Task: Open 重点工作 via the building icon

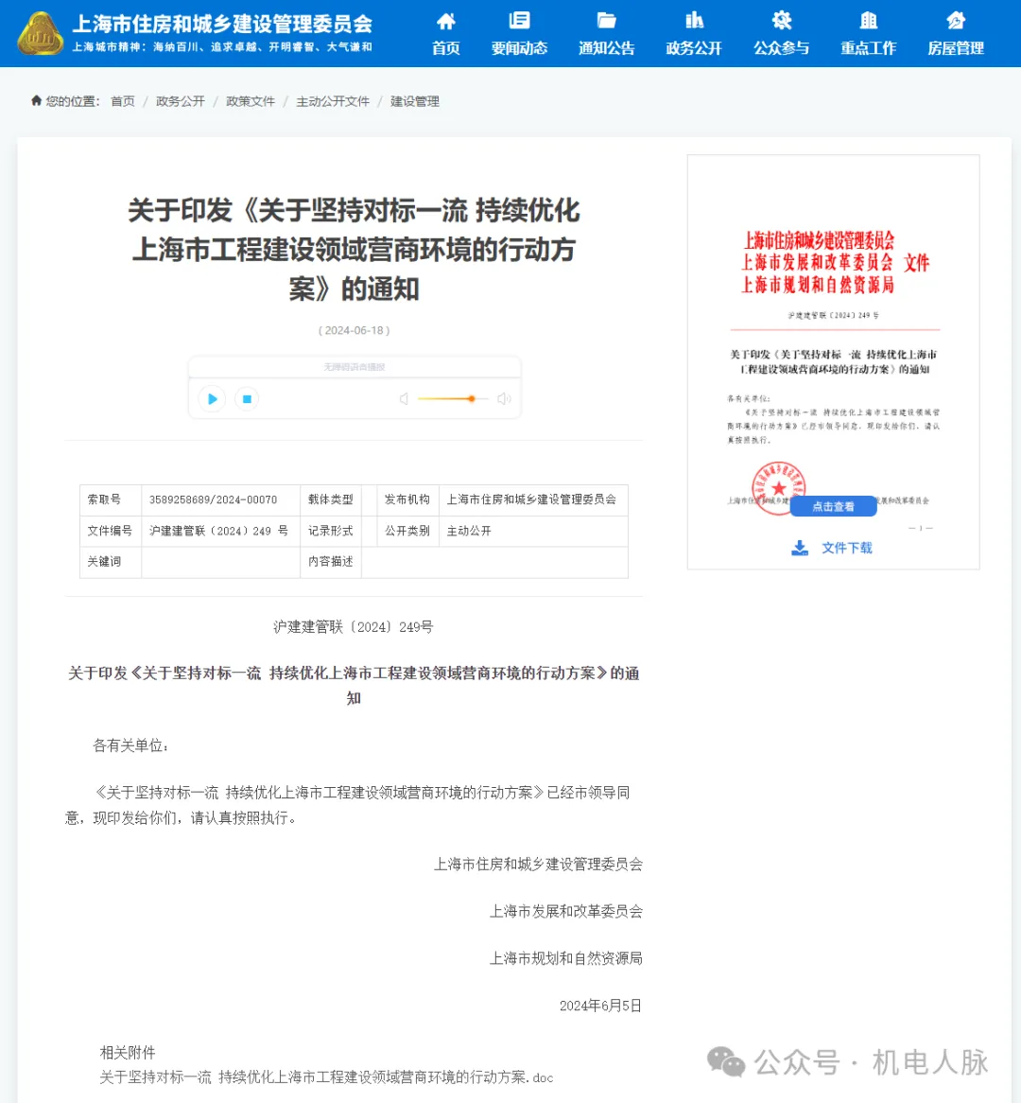Action: 867,21
